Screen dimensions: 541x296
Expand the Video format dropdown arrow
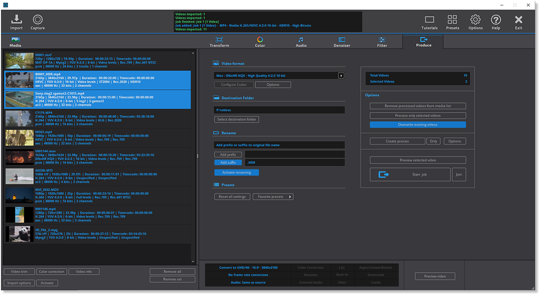pos(341,76)
